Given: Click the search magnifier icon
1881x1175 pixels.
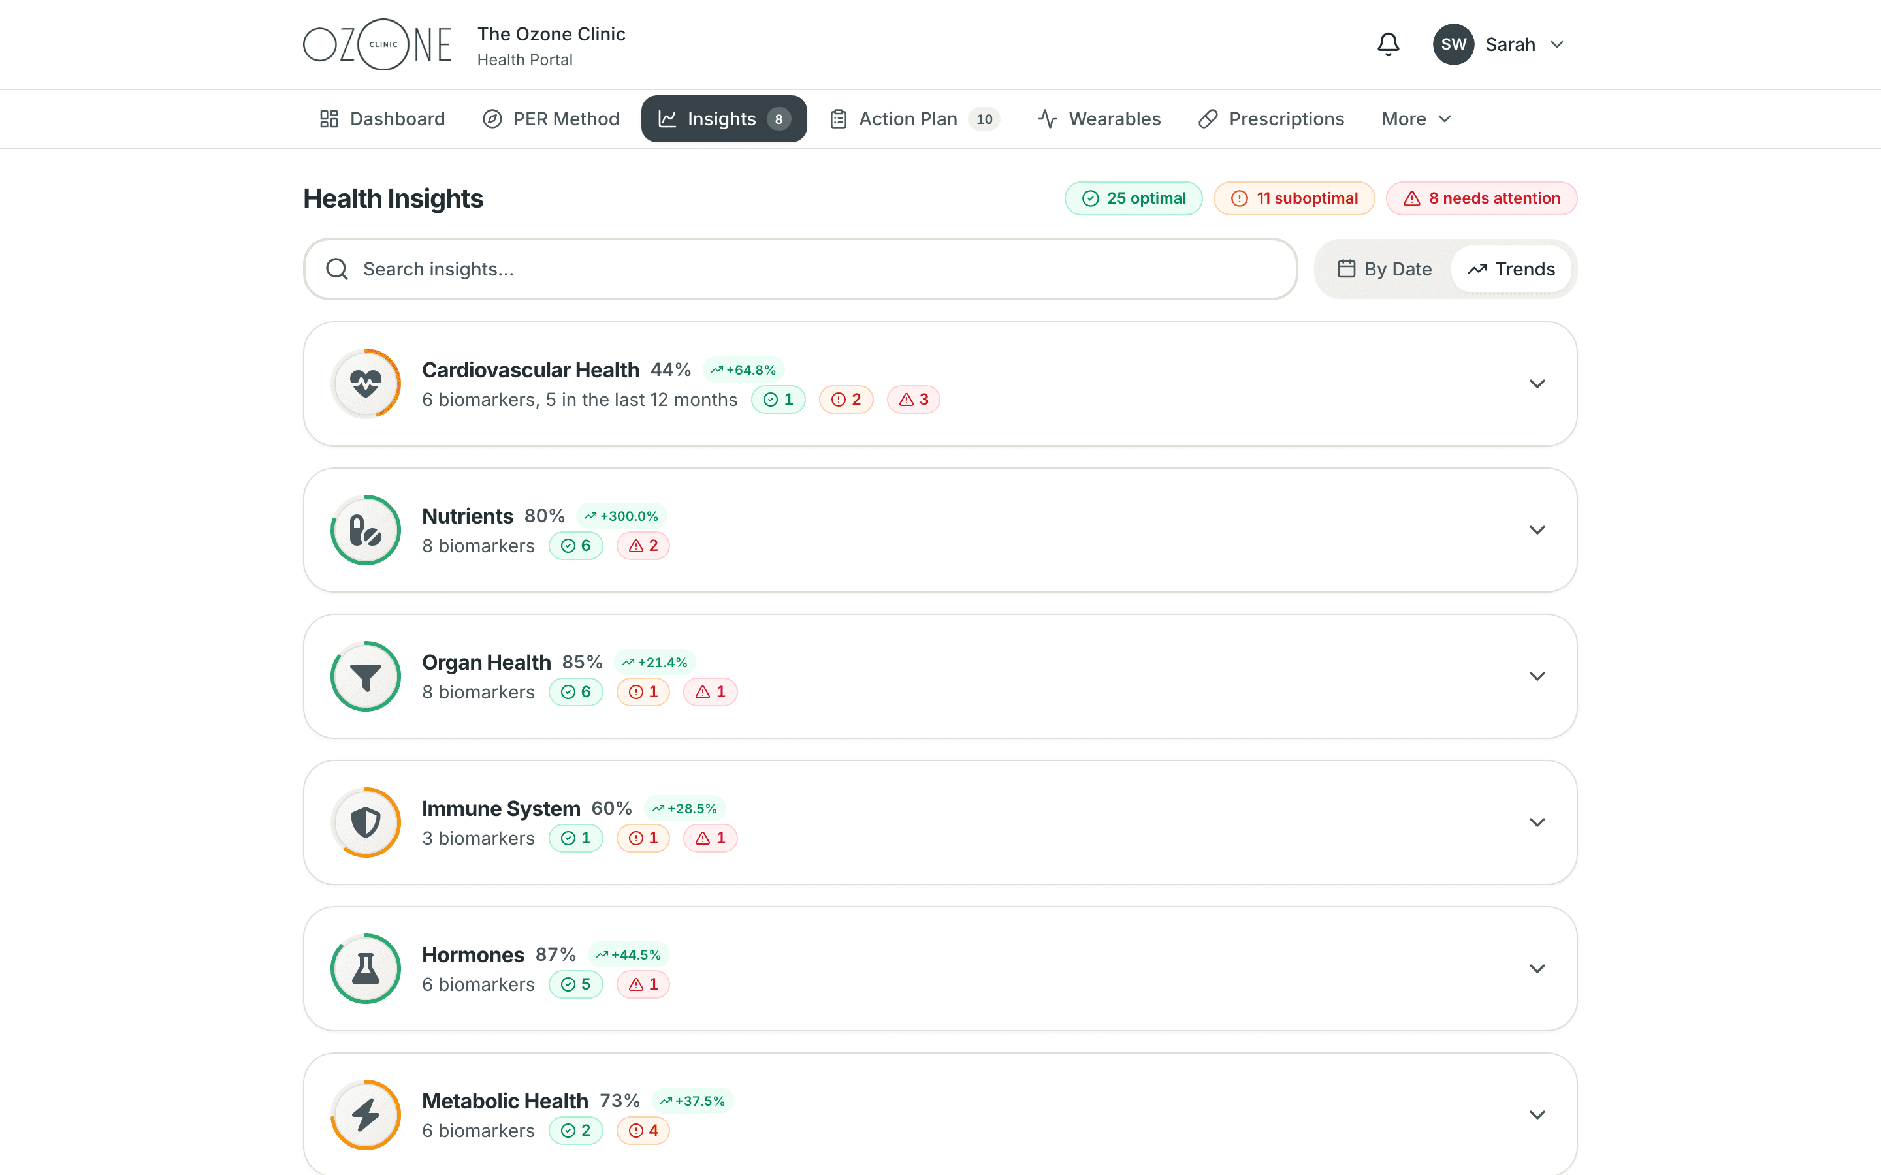Looking at the screenshot, I should coord(336,269).
